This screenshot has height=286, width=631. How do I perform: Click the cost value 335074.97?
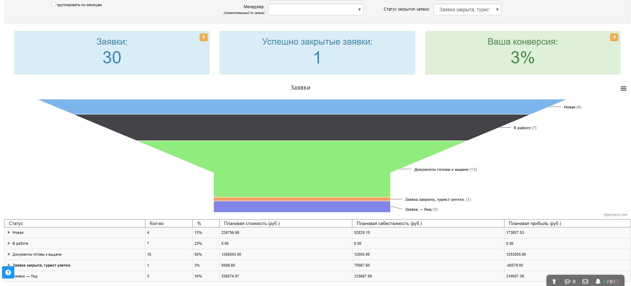(230, 276)
